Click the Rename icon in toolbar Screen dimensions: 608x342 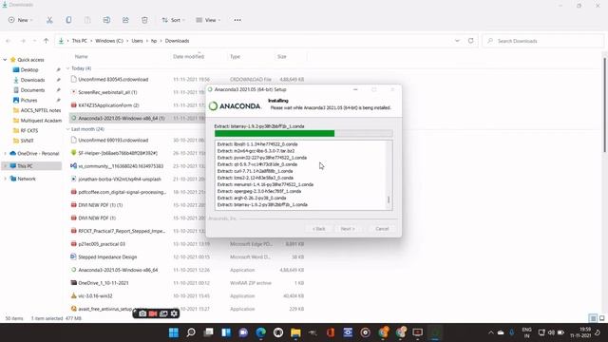(106, 20)
